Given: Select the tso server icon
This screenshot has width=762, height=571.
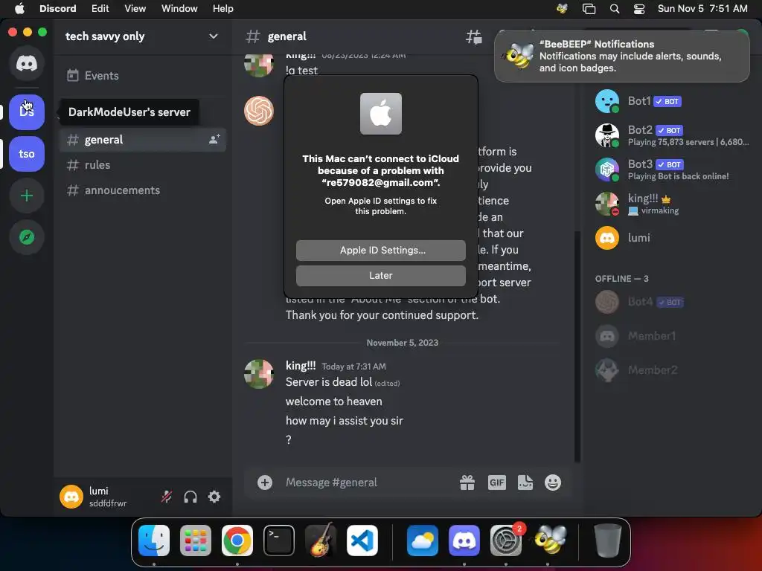Looking at the screenshot, I should click(x=27, y=154).
